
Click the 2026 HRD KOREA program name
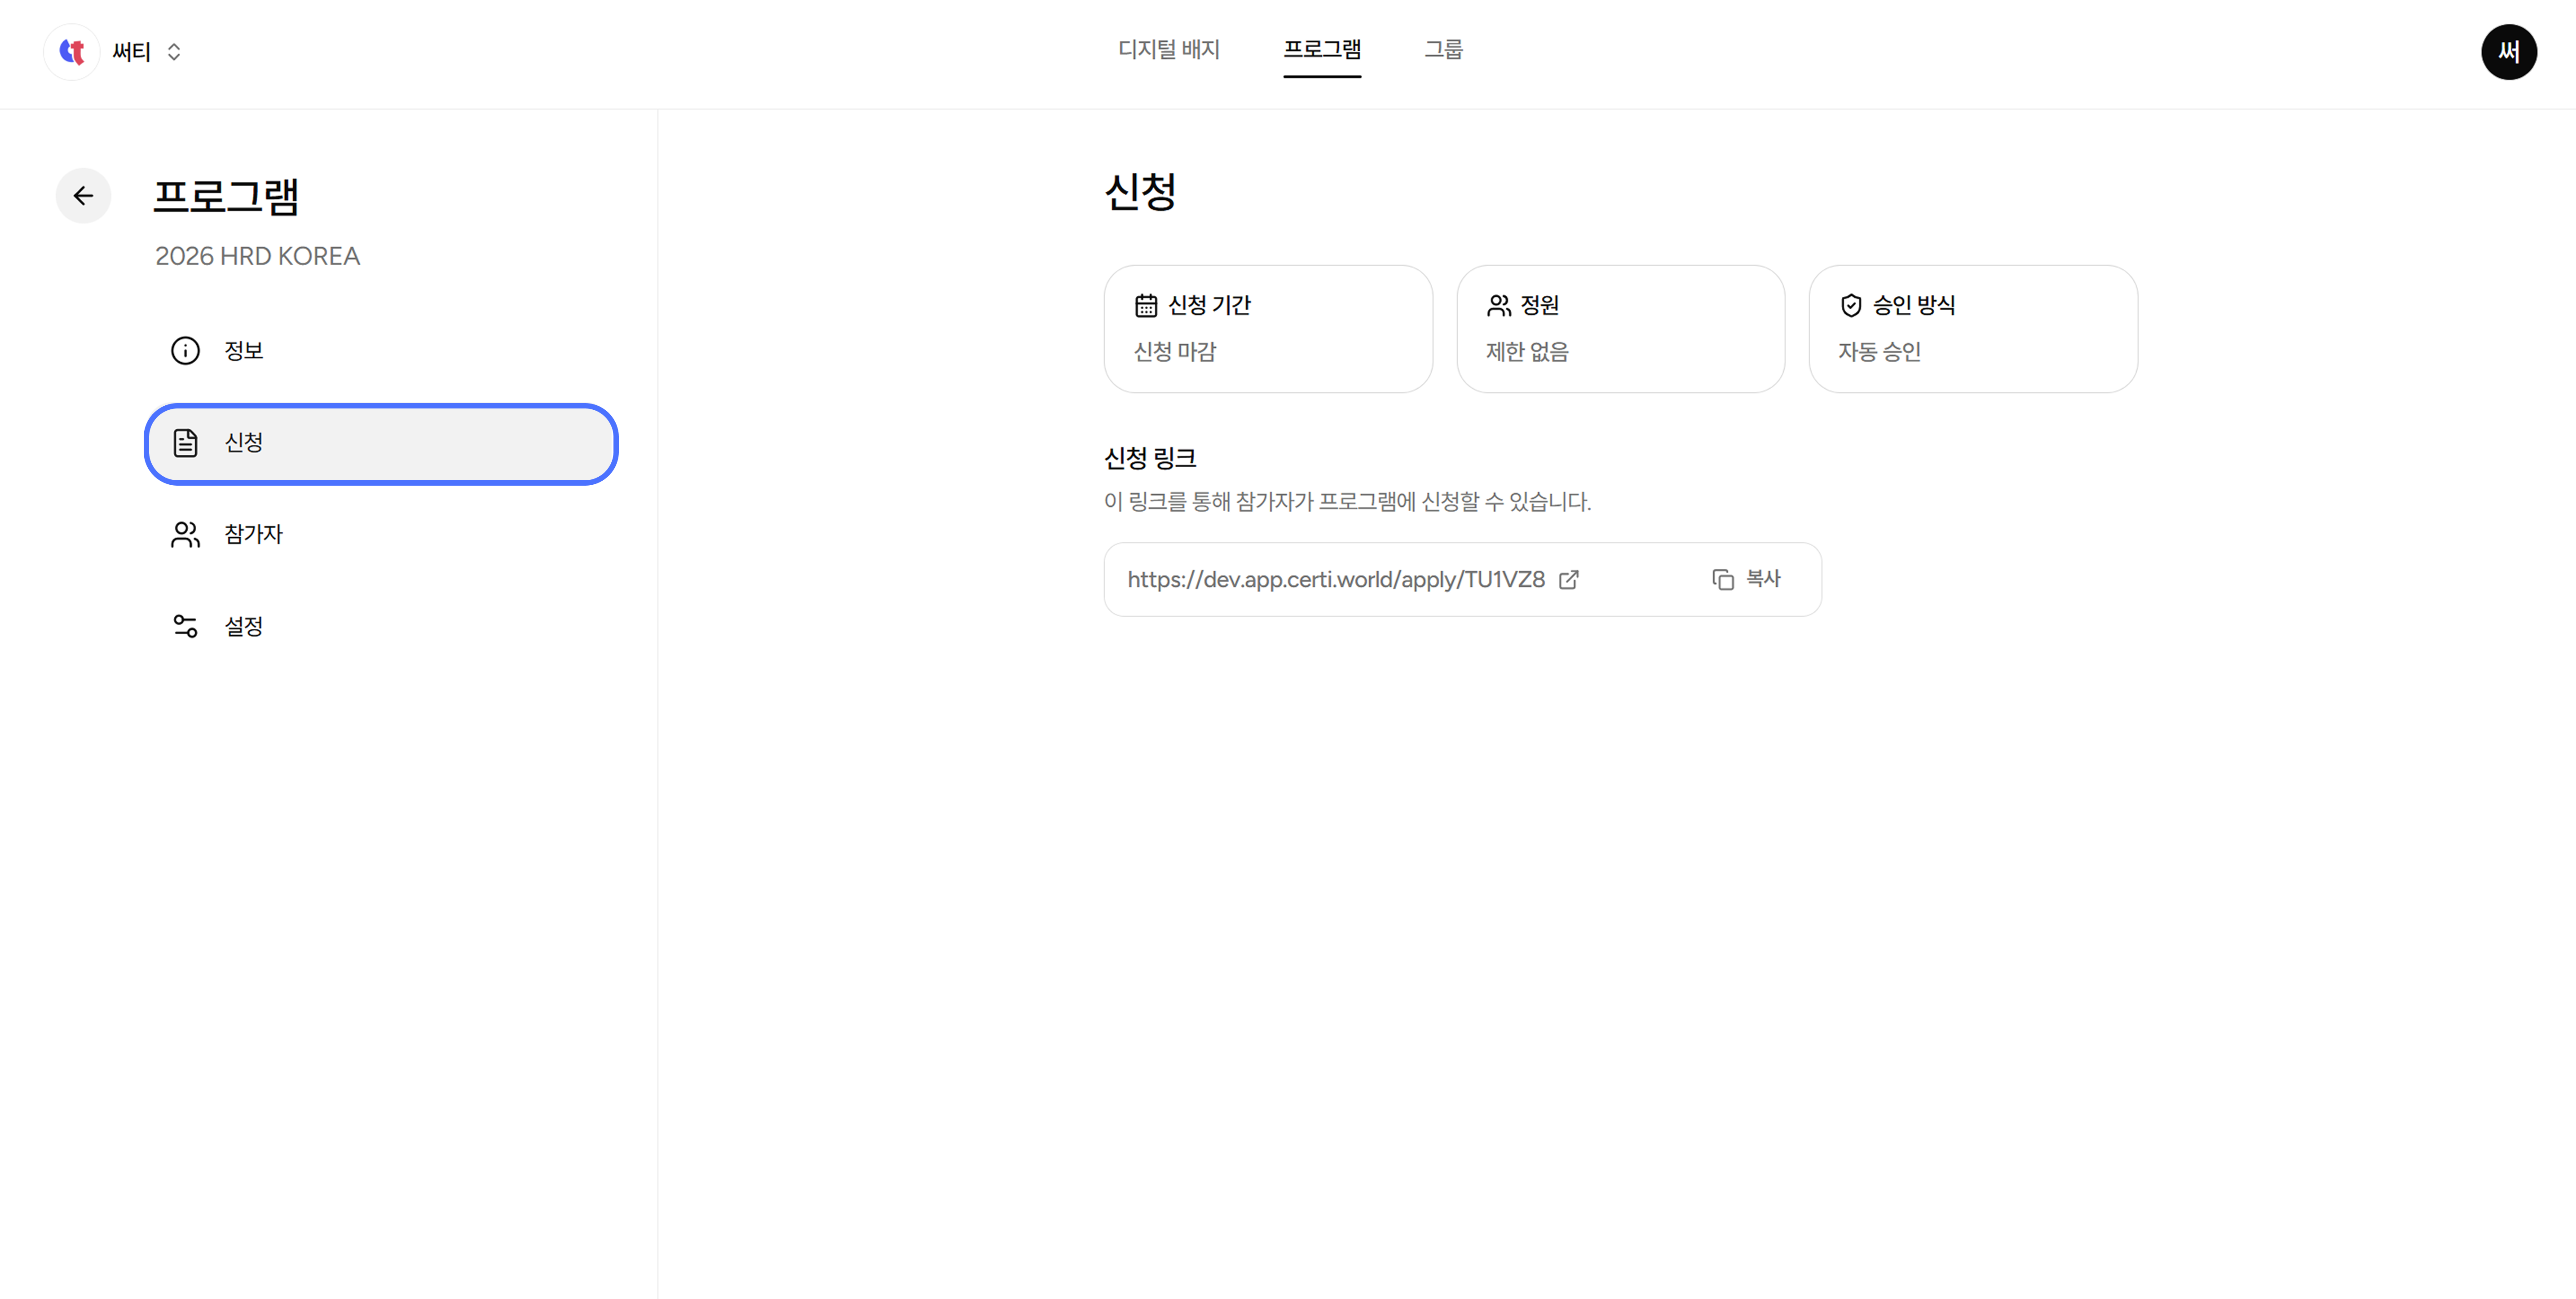point(257,257)
